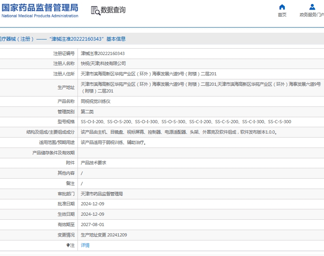Click the 型号规格 label
This screenshot has height=256, width=324.
(x=66, y=122)
